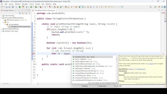
Task: Click Collapse All in Package Explorer
Action: coord(20,13)
